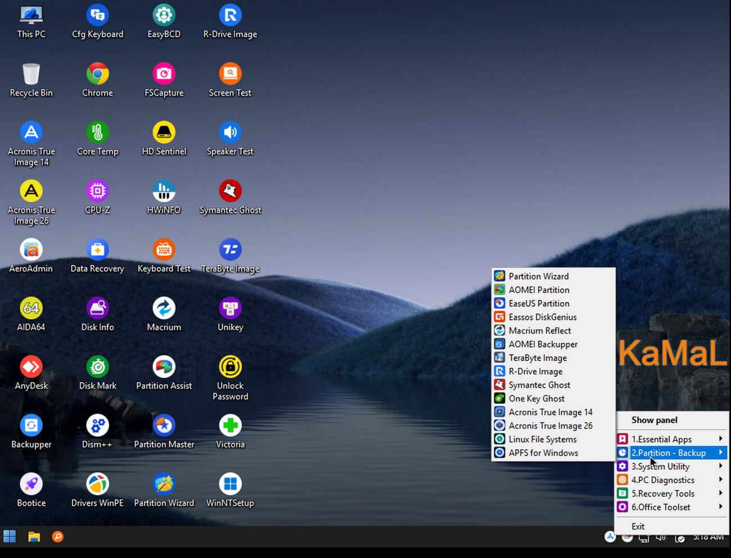Viewport: 731px width, 558px height.
Task: Choose Symantec Ghost in the submenu
Action: 553,385
